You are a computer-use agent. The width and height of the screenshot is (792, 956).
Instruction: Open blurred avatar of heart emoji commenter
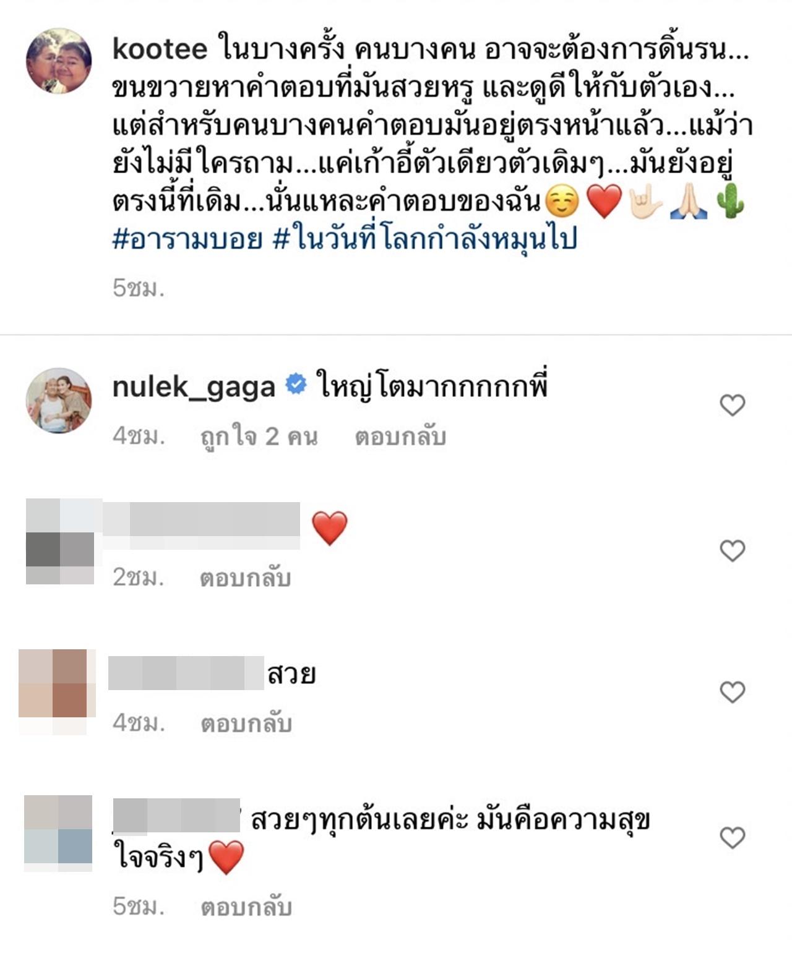(x=60, y=541)
